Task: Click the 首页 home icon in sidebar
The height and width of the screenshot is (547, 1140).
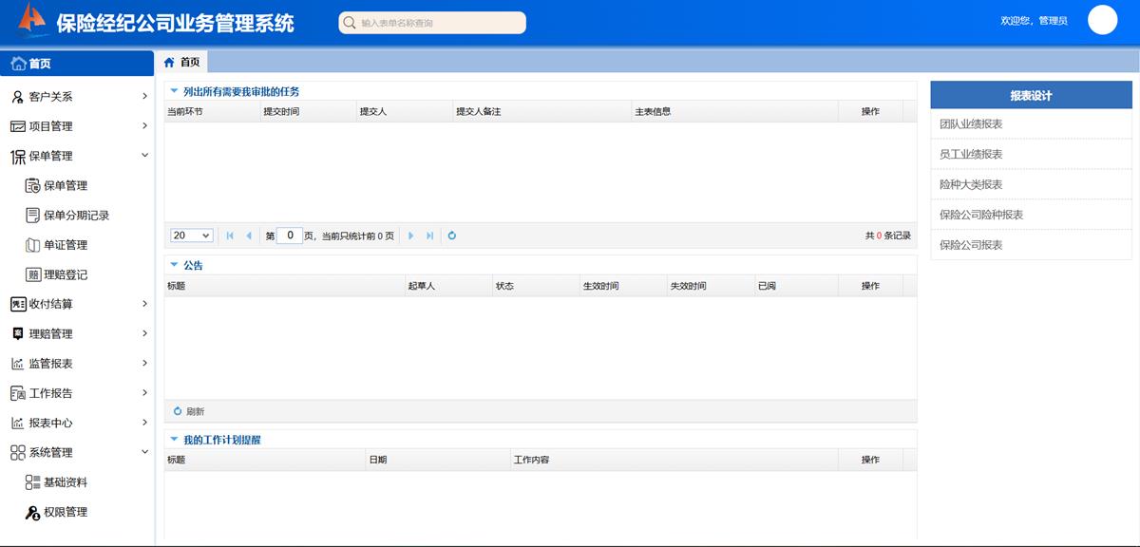Action: point(18,64)
